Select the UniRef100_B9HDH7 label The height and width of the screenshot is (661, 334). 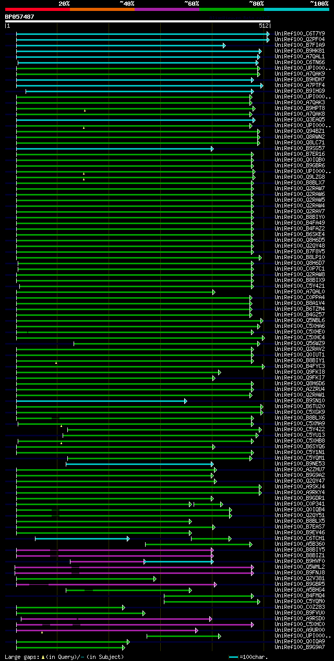[301, 79]
